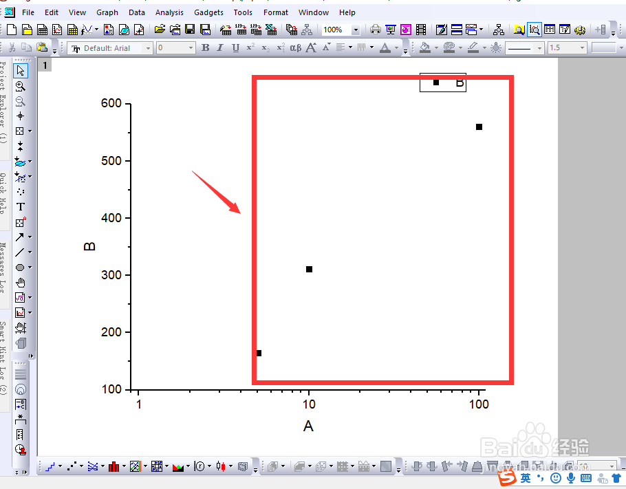Image resolution: width=626 pixels, height=489 pixels.
Task: Select the Pointer tool
Action: click(21, 71)
